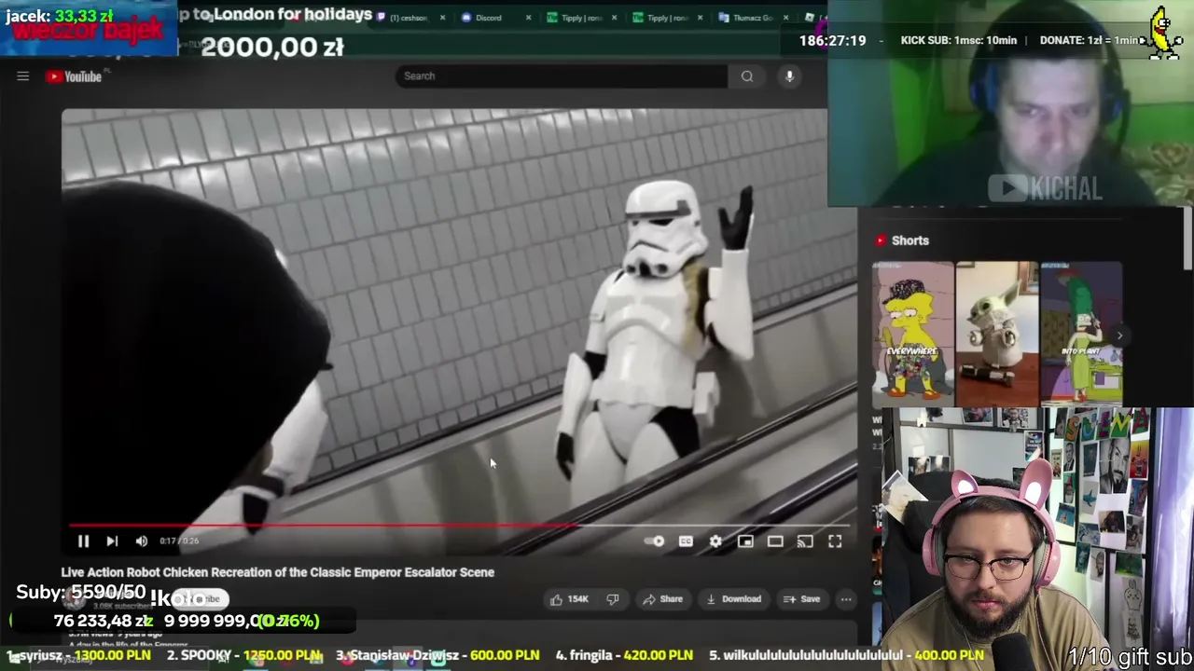
Task: Close the Twitch ceshson browser tab
Action: click(x=442, y=18)
